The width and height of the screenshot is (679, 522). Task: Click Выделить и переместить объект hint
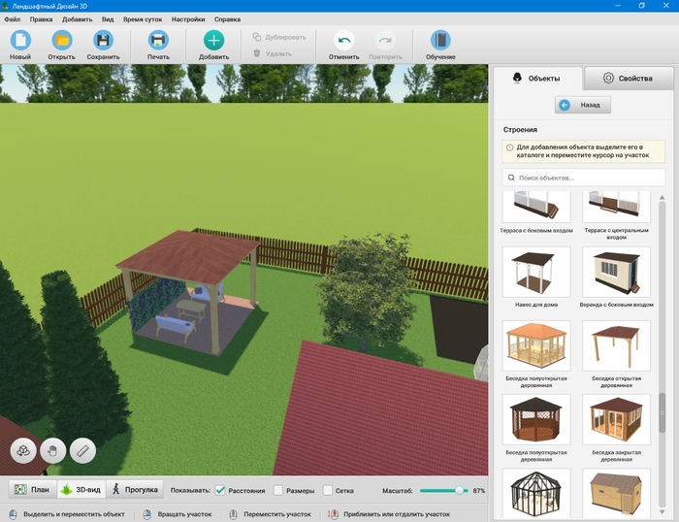(x=68, y=514)
